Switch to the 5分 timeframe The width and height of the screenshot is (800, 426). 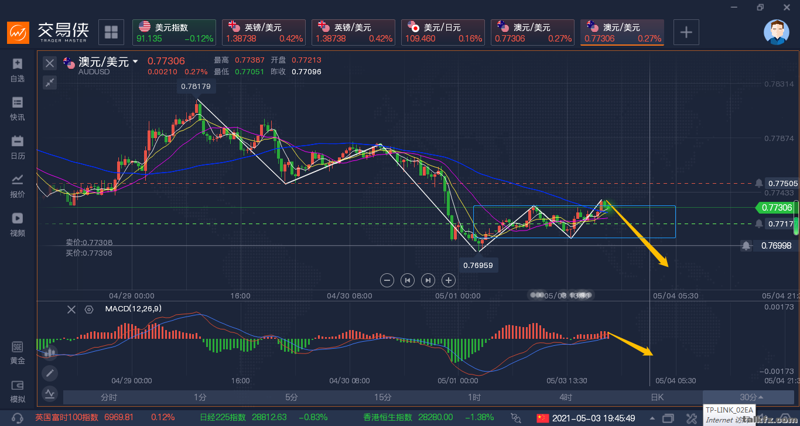click(292, 397)
